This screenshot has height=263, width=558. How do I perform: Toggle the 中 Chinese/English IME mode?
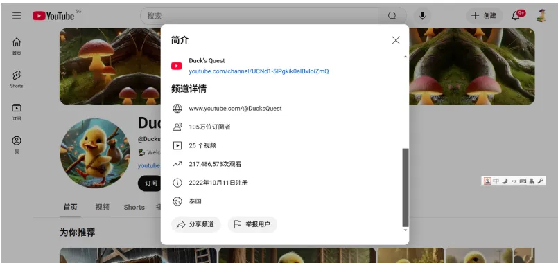(x=496, y=181)
